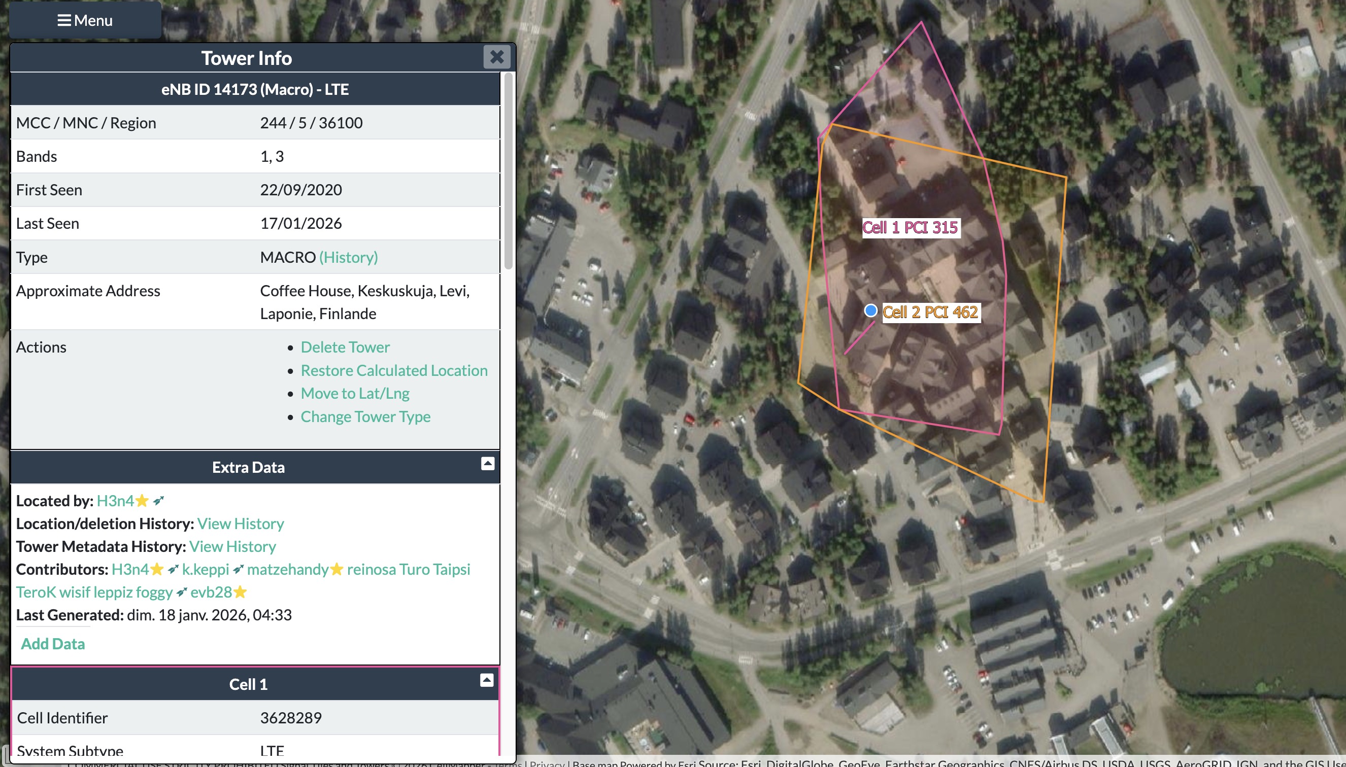The height and width of the screenshot is (767, 1346).
Task: Close the Tower Info panel
Action: tap(496, 57)
